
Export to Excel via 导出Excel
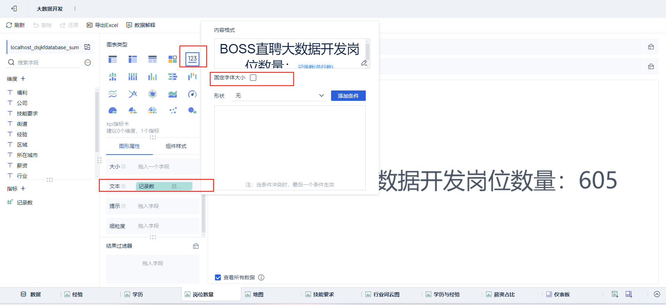(x=102, y=25)
